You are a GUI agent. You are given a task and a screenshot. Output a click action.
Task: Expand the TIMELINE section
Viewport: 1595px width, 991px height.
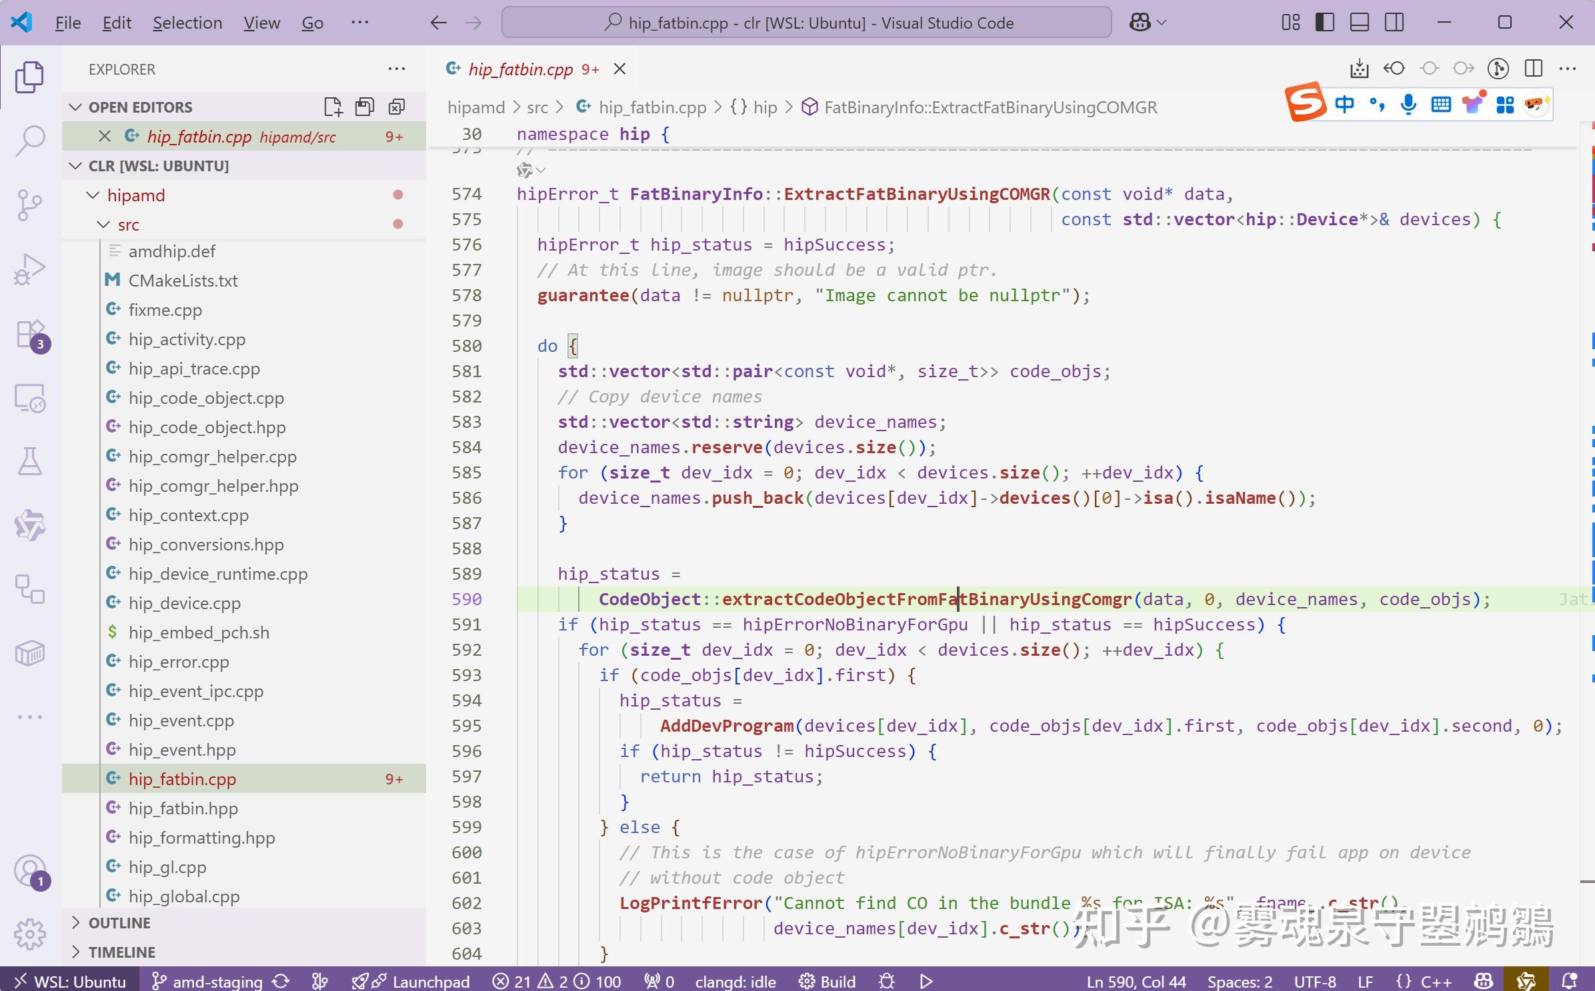coord(121,952)
